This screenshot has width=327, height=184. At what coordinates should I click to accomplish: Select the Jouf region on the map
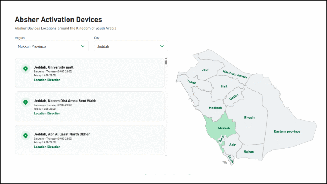205,70
